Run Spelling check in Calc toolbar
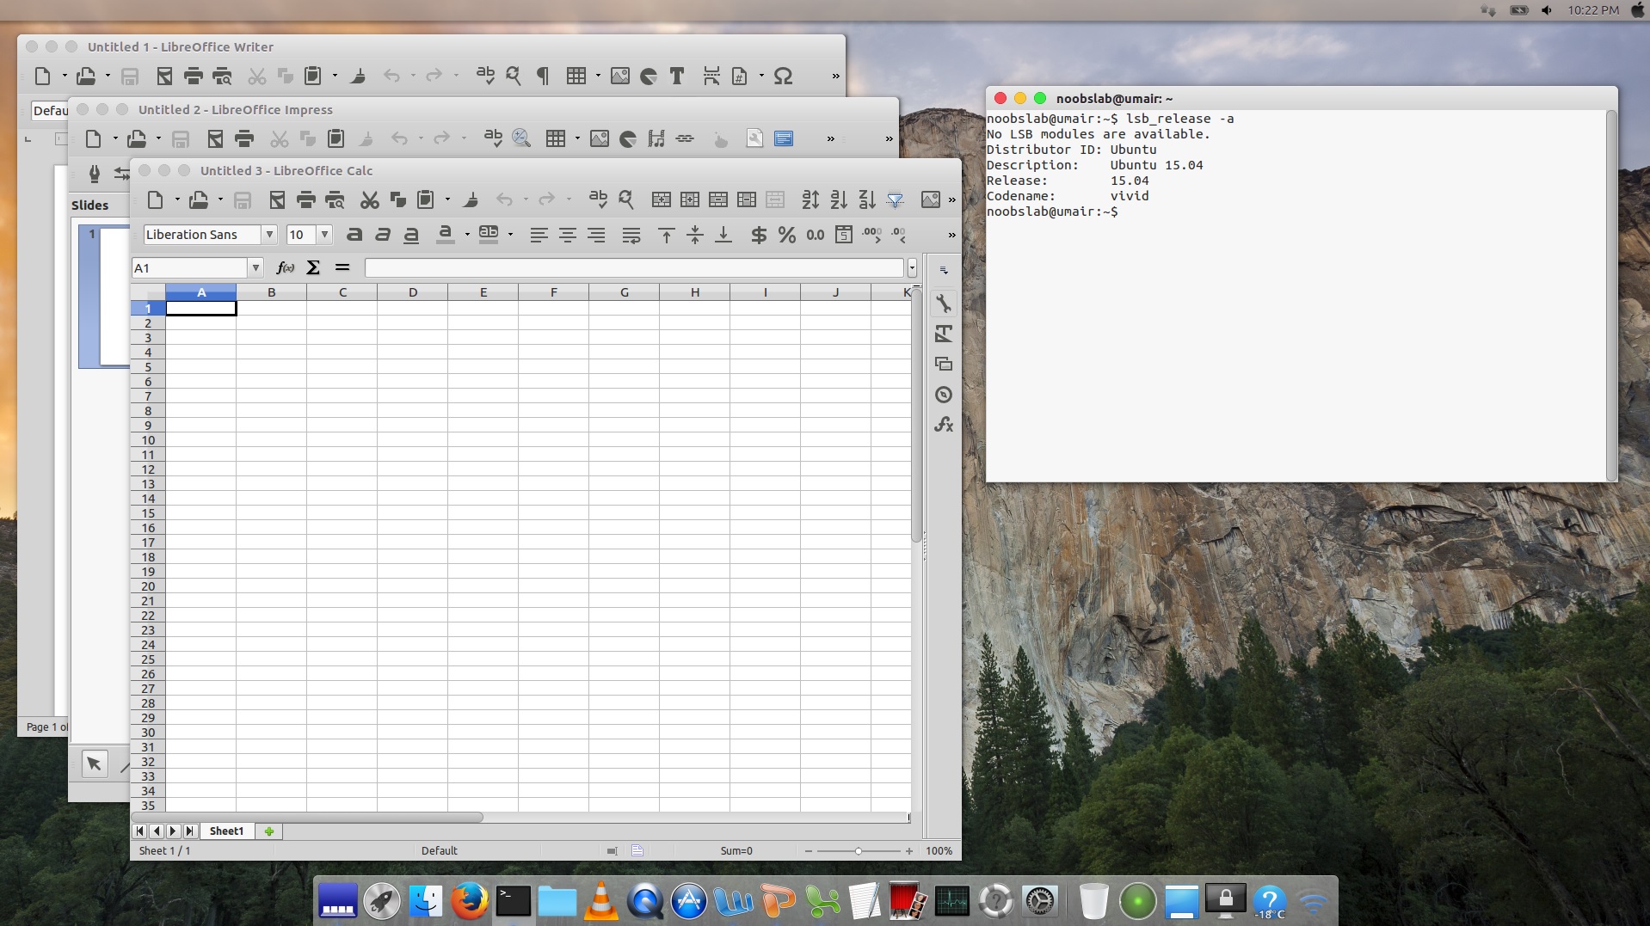 (x=598, y=199)
